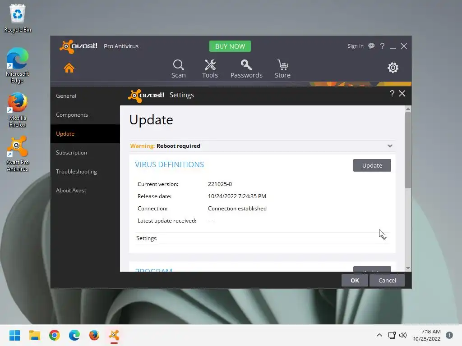Click the release date value 10/24/2022 7:24:35 PM

coord(237,196)
